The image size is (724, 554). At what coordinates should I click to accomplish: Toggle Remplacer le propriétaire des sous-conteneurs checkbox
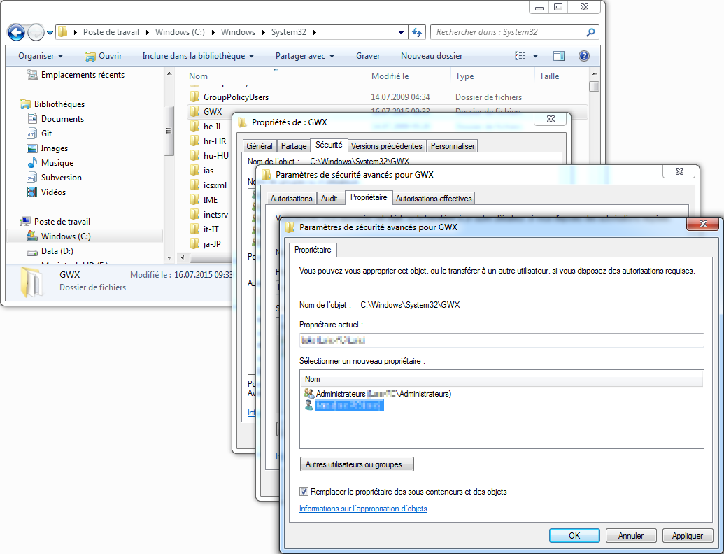[x=304, y=492]
